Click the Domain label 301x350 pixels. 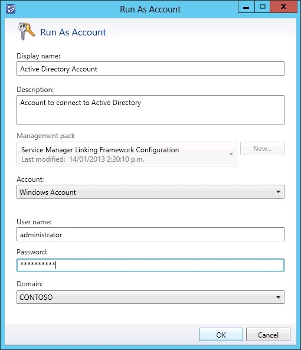30,284
